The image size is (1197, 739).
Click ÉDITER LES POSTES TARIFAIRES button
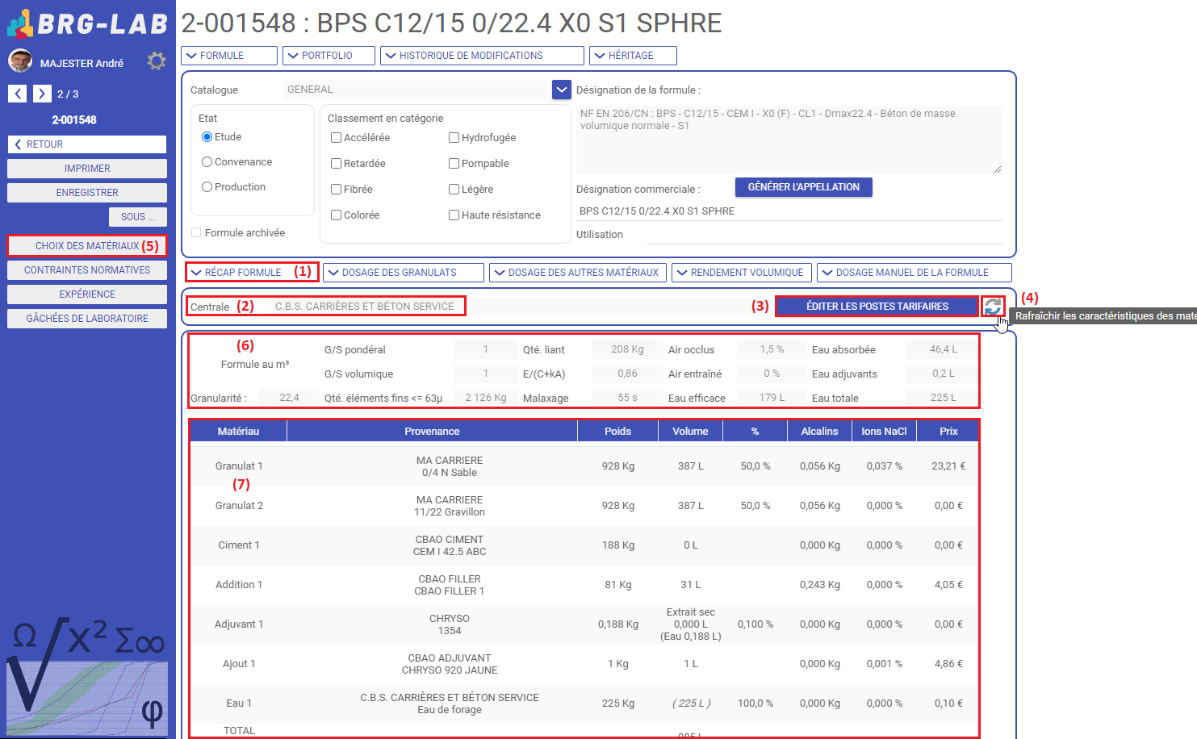tap(877, 307)
